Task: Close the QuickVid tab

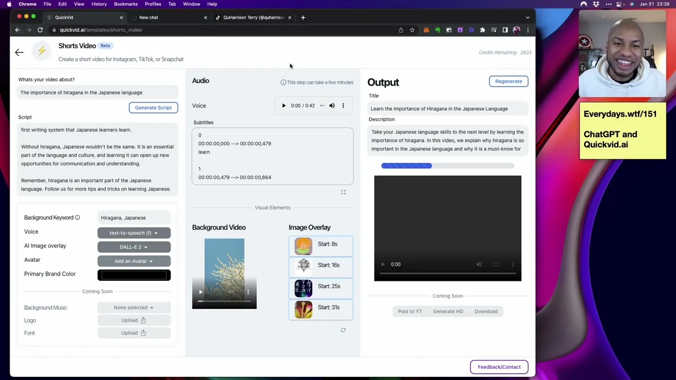Action: click(x=121, y=17)
